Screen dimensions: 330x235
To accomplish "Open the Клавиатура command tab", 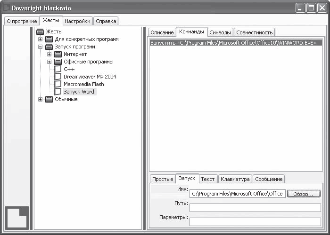I will coord(235,179).
